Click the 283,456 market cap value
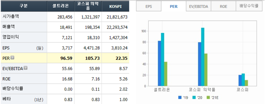The image size is (265, 104). pyautogui.click(x=65, y=17)
